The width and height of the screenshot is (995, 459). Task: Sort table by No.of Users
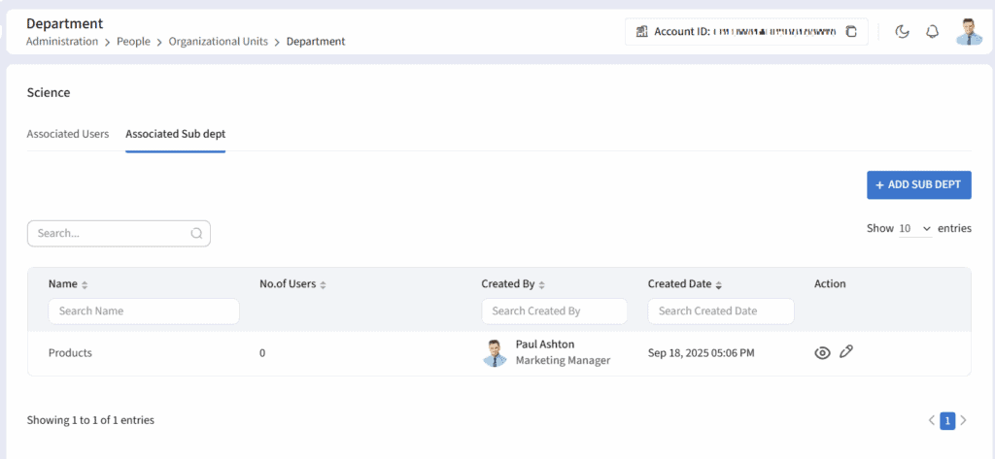(x=323, y=284)
